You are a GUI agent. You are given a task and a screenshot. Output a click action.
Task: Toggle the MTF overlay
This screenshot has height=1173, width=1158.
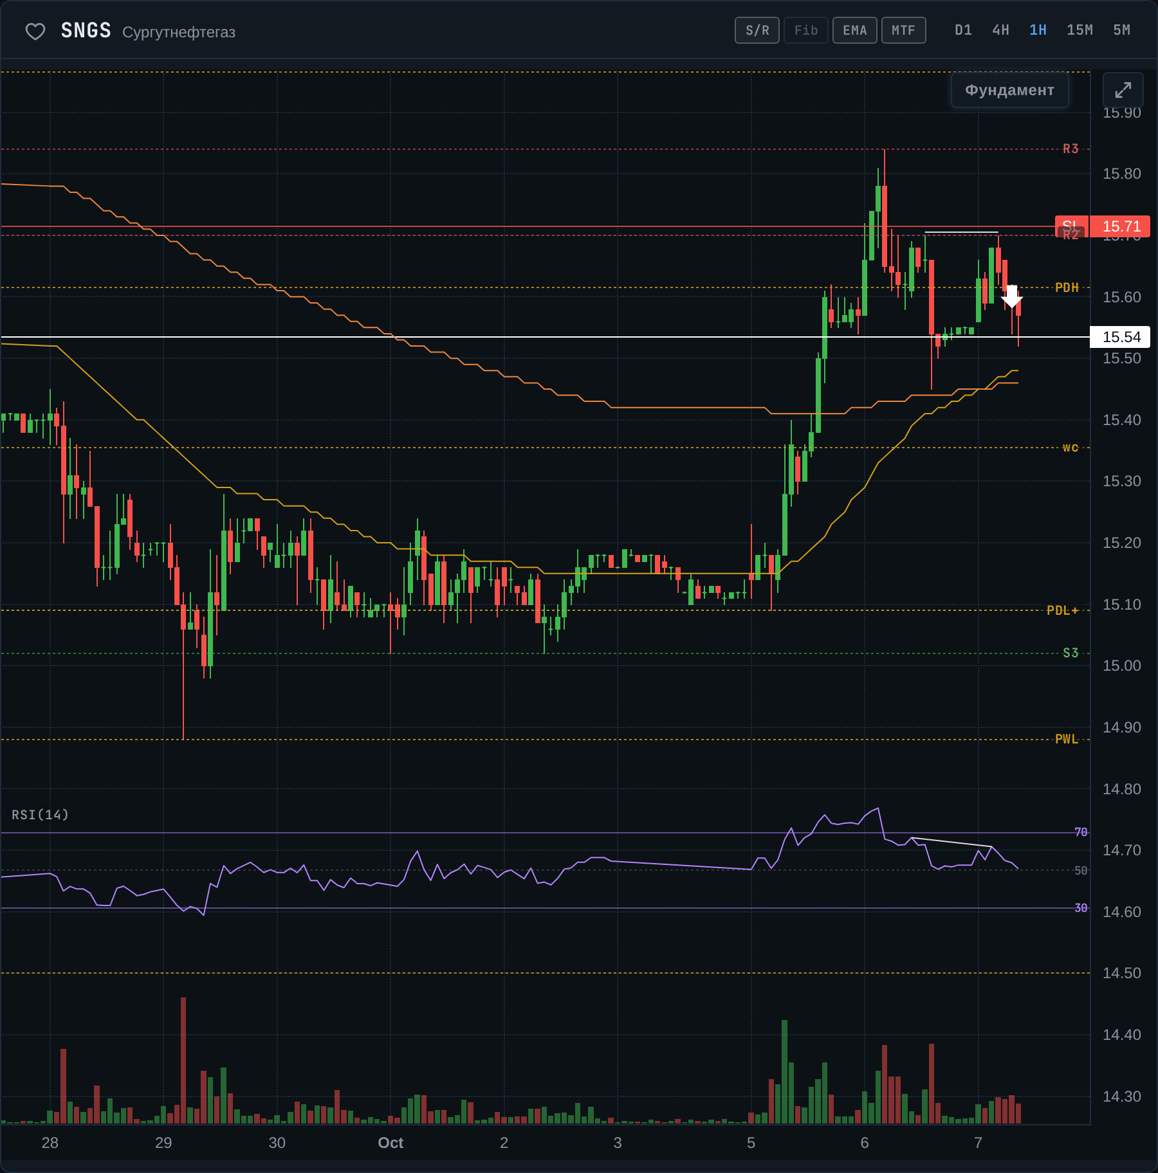904,30
